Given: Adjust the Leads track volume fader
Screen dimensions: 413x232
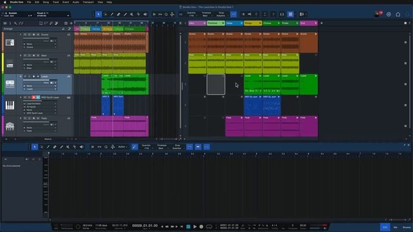Looking at the screenshot, I should point(39,80).
